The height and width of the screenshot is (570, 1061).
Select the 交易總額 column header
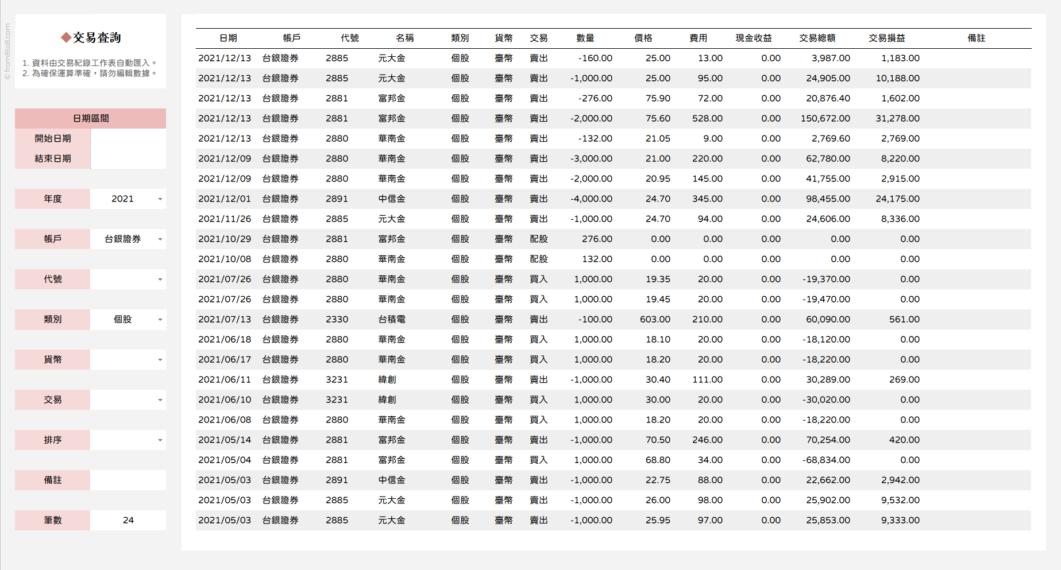(817, 38)
